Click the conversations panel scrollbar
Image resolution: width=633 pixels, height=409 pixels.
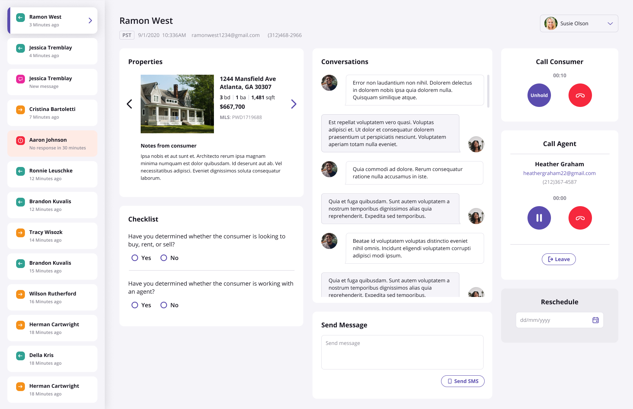(x=488, y=92)
